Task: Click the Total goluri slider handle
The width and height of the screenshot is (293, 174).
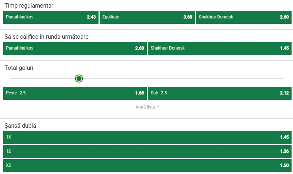Action: (79, 78)
